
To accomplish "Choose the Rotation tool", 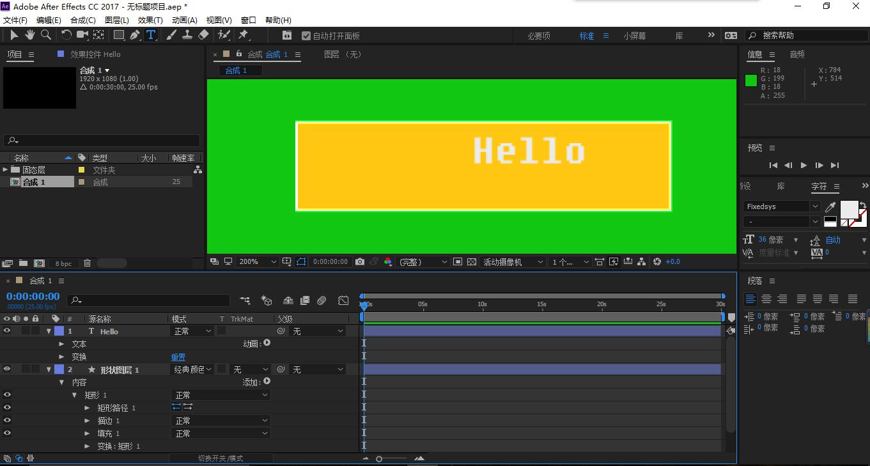I will pos(66,35).
